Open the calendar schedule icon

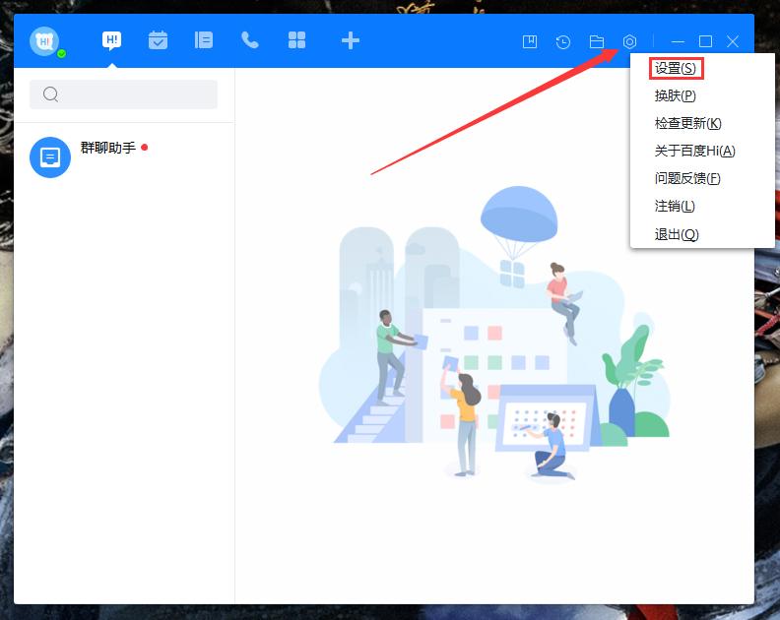point(158,40)
